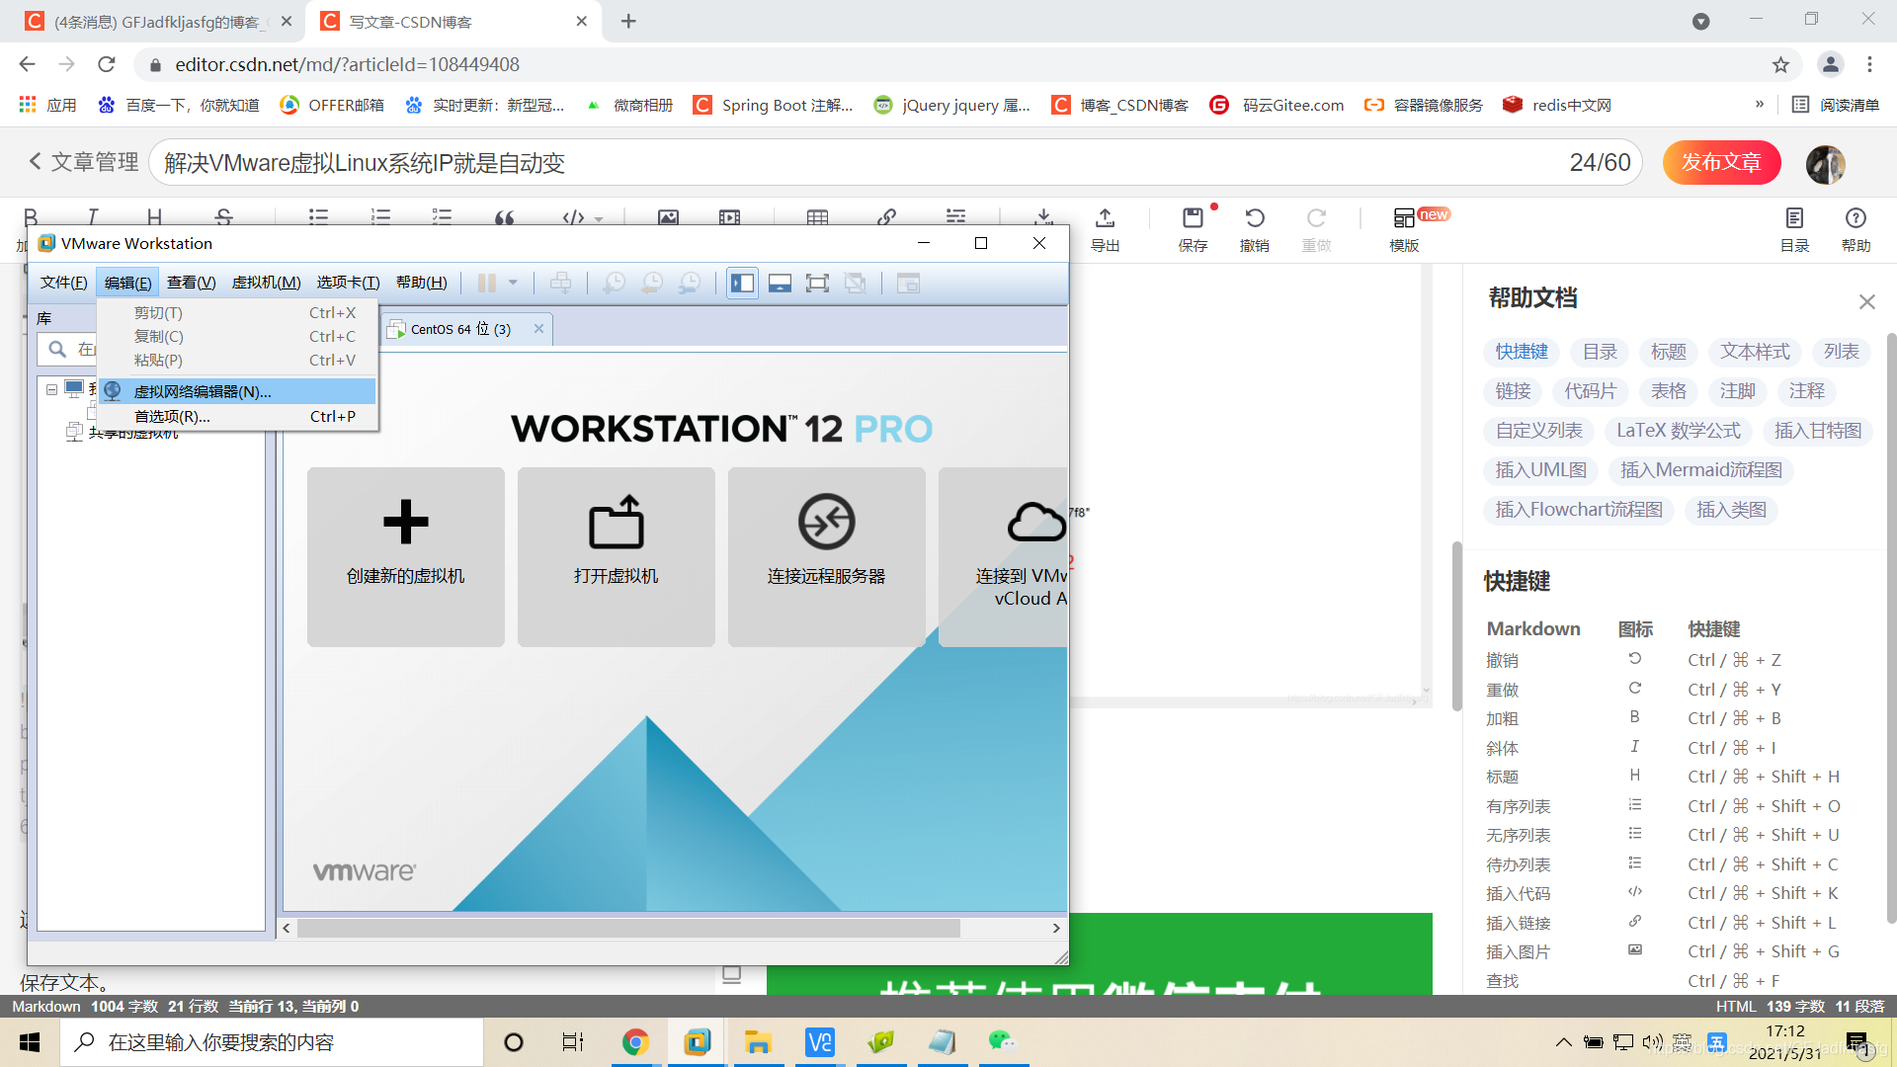The height and width of the screenshot is (1067, 1897).
Task: Click the todo list icon in CSDN editor
Action: point(442,215)
